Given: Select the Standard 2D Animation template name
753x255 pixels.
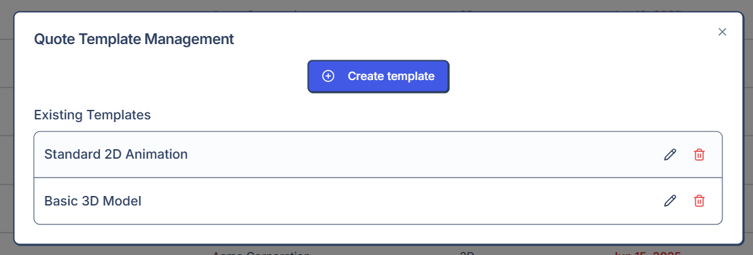Looking at the screenshot, I should (116, 155).
